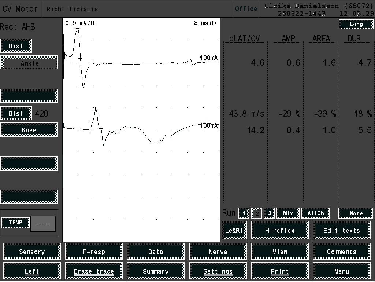The image size is (375, 282).
Task: Switch to Run 1
Action: click(x=244, y=213)
